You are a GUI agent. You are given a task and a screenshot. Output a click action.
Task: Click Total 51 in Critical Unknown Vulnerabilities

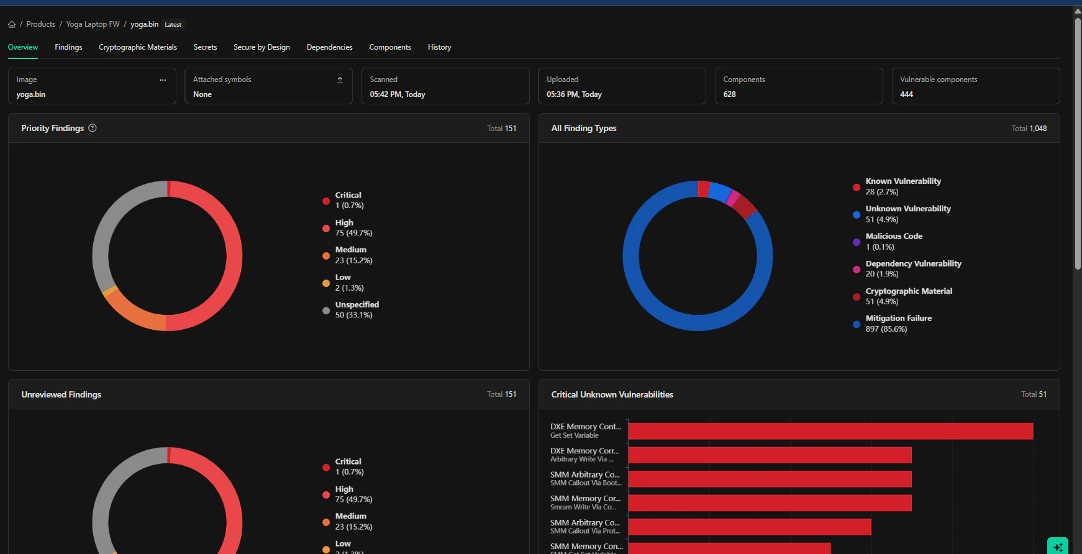[1034, 394]
